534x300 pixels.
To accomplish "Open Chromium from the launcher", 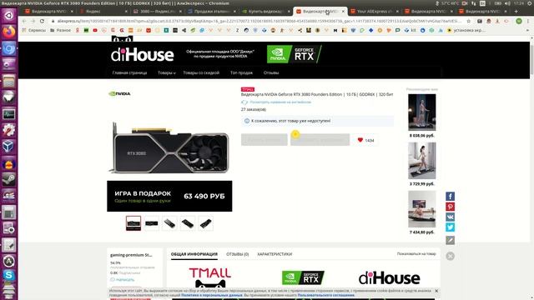I will (x=9, y=48).
